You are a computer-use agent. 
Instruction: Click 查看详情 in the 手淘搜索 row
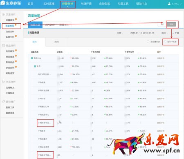pyautogui.click(x=161, y=83)
